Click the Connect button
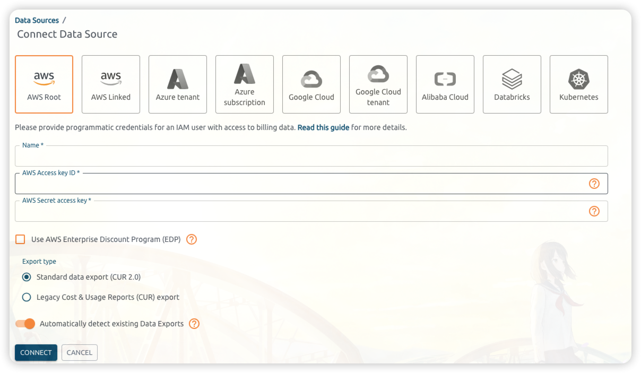 (36, 352)
